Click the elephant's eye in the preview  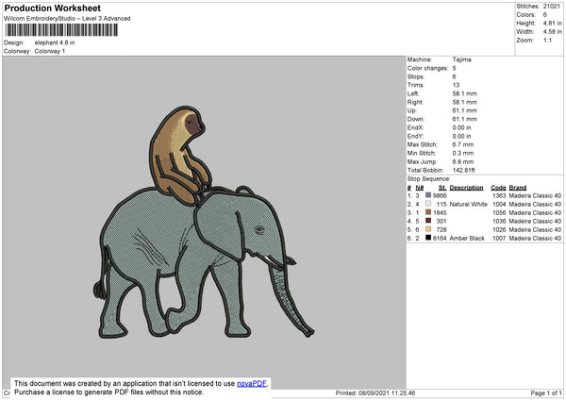click(x=260, y=228)
